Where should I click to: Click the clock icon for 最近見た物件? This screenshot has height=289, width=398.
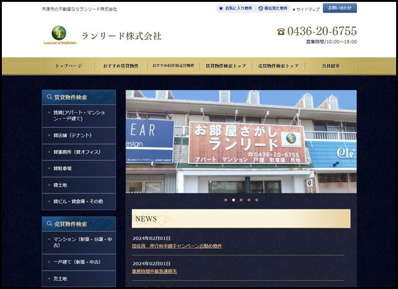[261, 8]
